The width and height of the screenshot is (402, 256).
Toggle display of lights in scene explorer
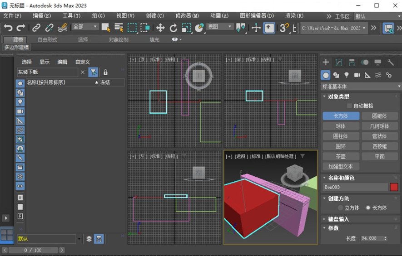(20, 102)
